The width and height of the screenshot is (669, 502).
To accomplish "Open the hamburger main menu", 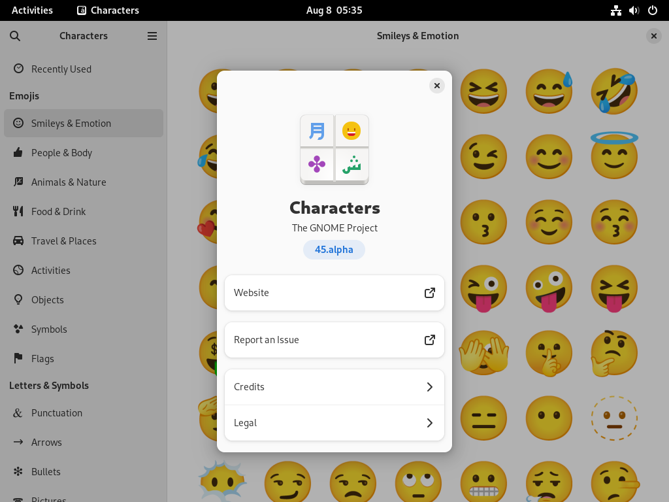I will pyautogui.click(x=152, y=36).
